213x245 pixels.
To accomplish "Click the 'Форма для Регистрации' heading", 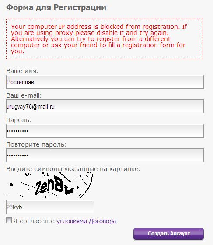I will tap(56, 7).
